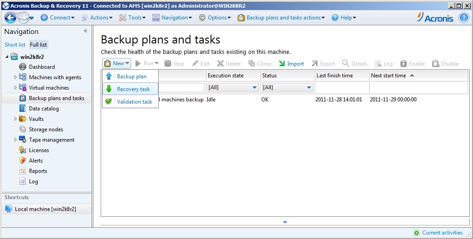473x239 pixels.
Task: Click the name filter input field
Action: tap(181, 88)
